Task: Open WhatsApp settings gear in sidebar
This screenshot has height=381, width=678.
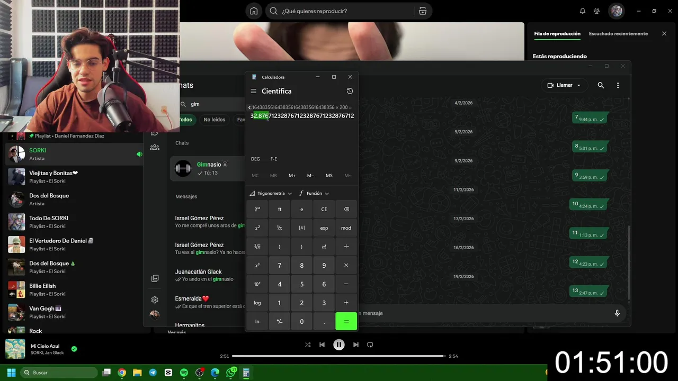Action: coord(155,300)
